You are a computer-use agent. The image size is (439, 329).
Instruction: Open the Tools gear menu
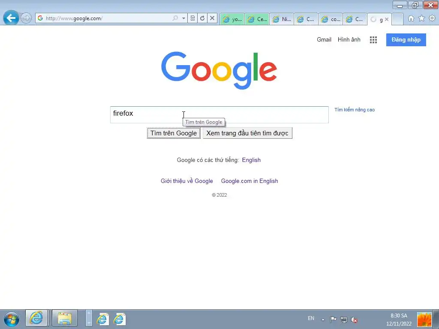[x=432, y=18]
